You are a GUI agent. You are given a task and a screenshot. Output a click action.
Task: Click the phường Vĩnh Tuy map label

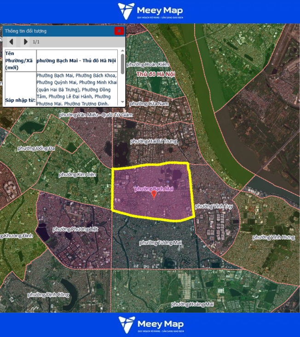click(x=213, y=206)
